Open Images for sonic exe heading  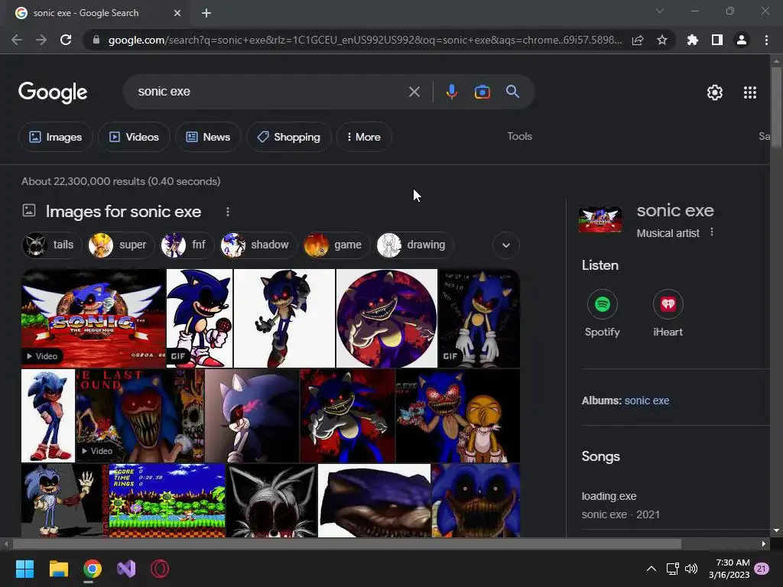pos(123,212)
